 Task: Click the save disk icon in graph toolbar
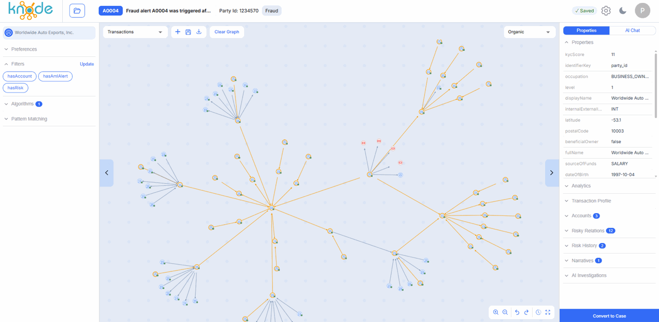click(x=188, y=32)
